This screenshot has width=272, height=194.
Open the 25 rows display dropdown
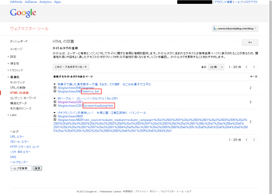[216, 67]
